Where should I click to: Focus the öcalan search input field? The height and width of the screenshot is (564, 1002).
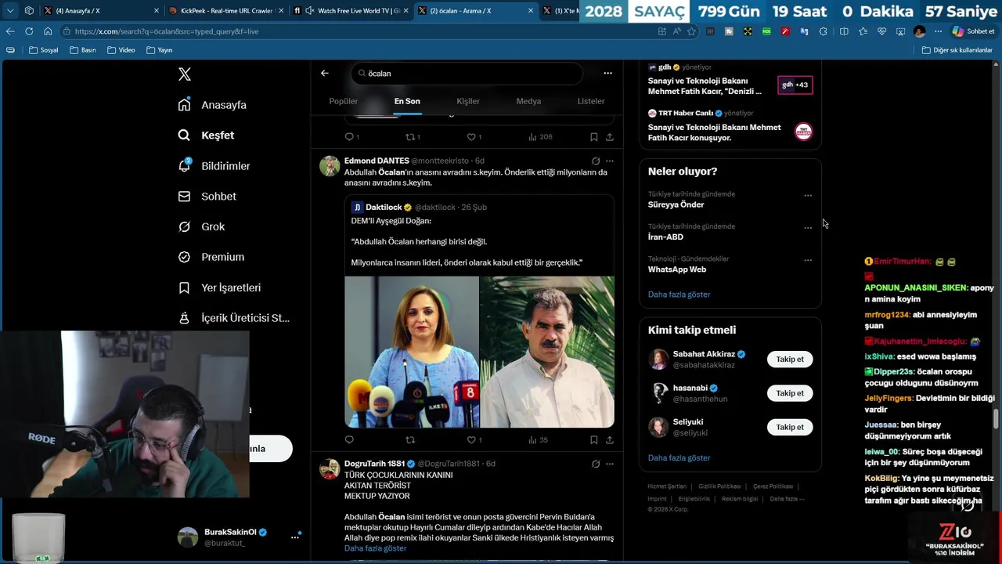pos(467,73)
